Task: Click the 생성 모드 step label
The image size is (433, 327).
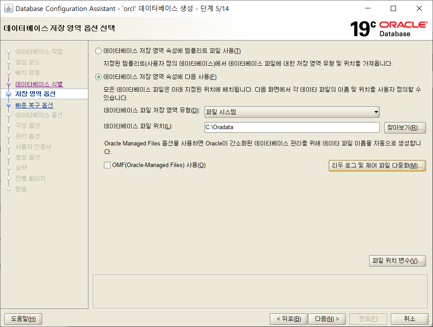Action: (x=28, y=62)
